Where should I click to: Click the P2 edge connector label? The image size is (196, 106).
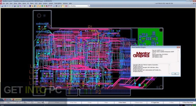pyautogui.click(x=98, y=92)
